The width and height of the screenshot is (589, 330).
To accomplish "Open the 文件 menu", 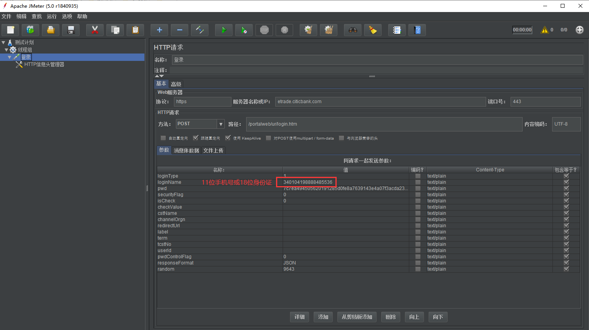I will pos(7,16).
